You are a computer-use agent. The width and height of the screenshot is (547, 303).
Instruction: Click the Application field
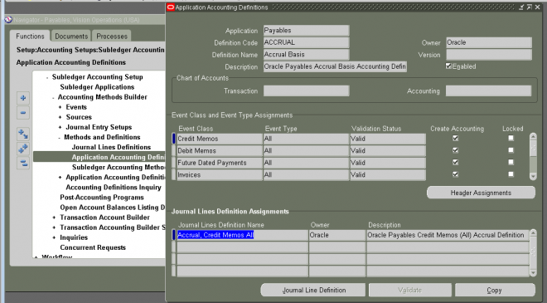306,31
